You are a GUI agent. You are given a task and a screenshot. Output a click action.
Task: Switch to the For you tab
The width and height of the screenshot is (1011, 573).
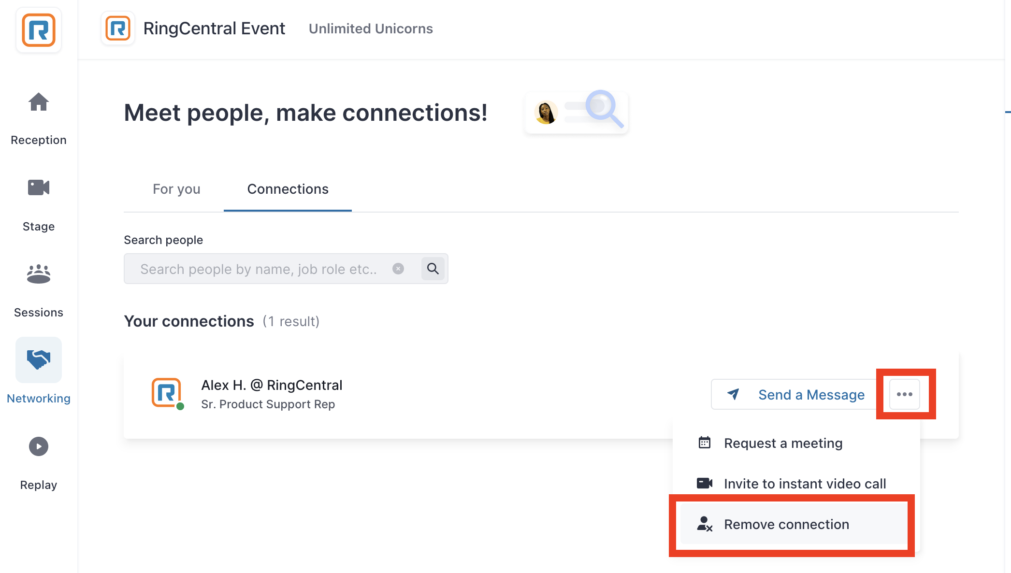176,189
